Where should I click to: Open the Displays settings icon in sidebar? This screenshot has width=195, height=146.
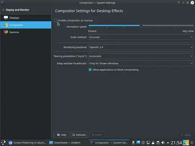[6, 18]
